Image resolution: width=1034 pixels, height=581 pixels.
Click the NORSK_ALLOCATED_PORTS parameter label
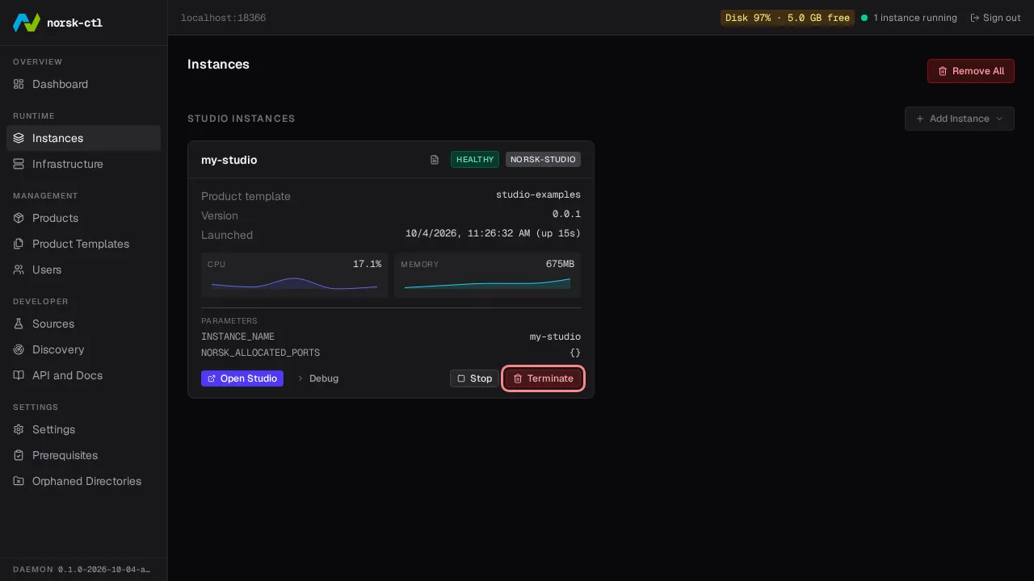click(x=260, y=353)
